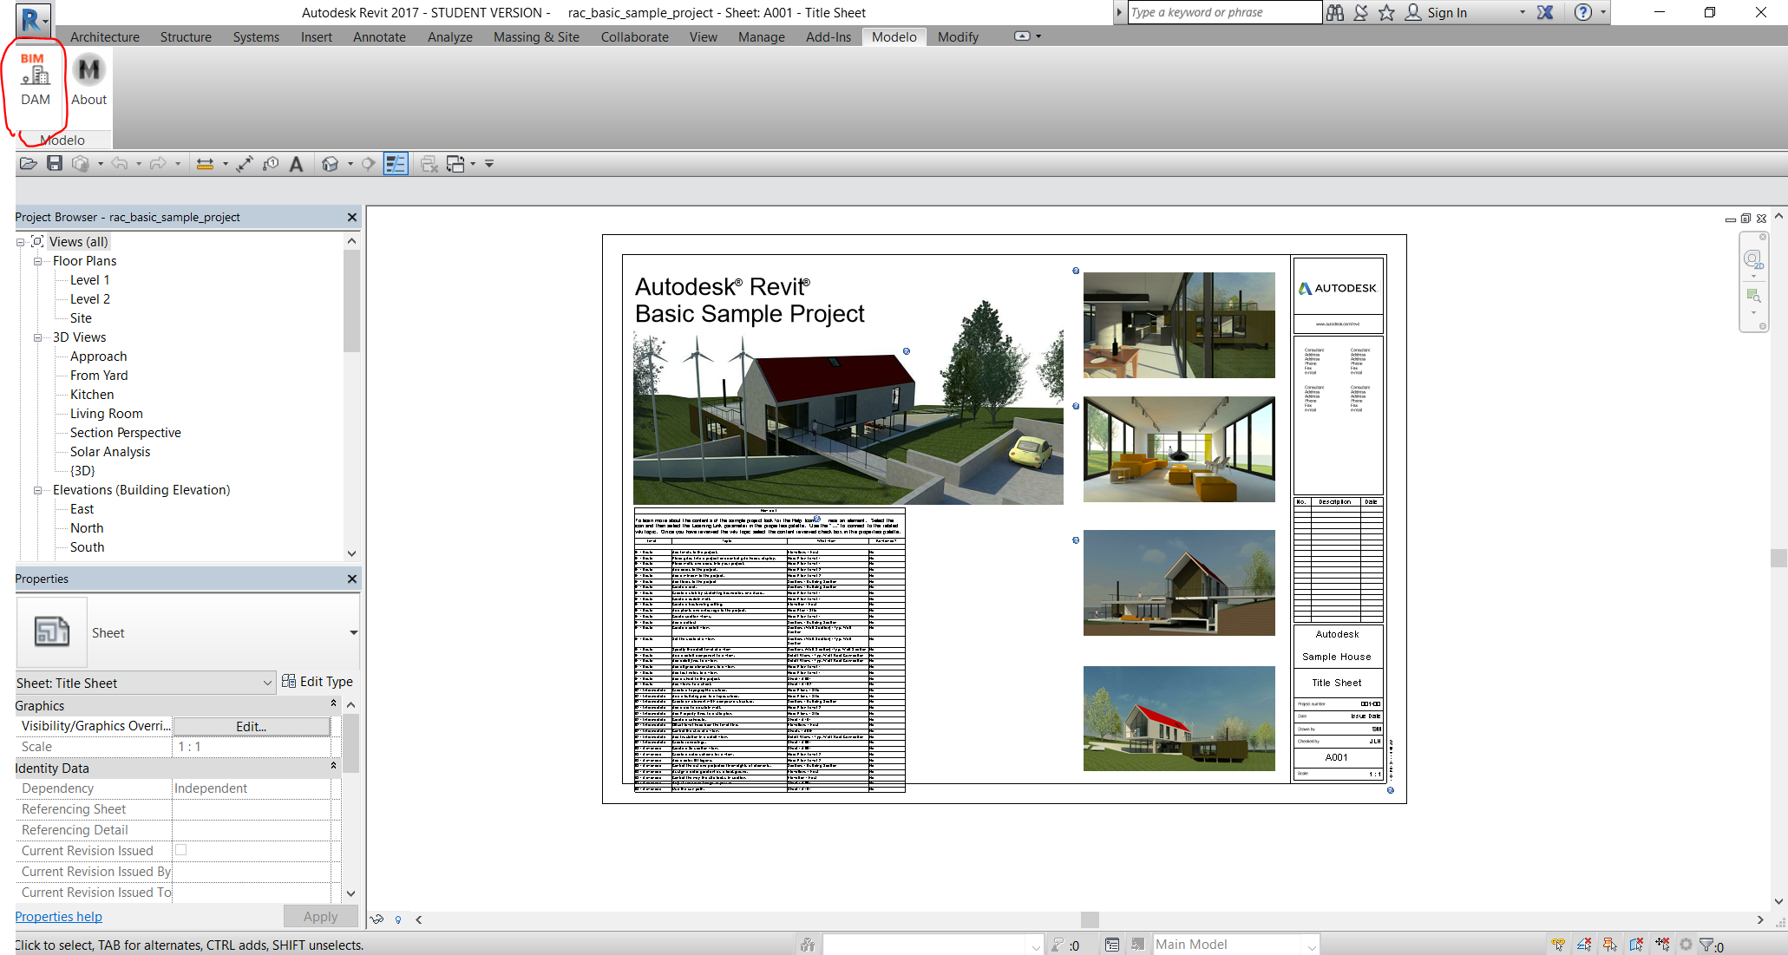The image size is (1788, 955).
Task: Save the project with the floppy disk icon
Action: coord(55,163)
